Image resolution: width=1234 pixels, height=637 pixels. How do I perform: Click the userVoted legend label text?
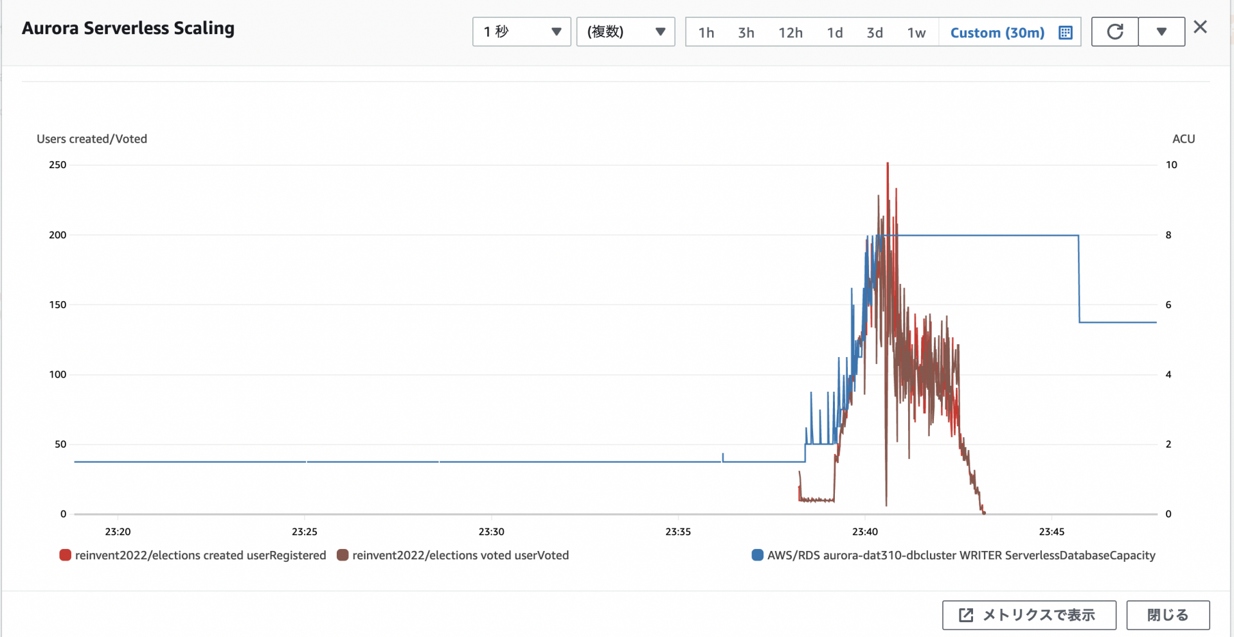pyautogui.click(x=460, y=555)
